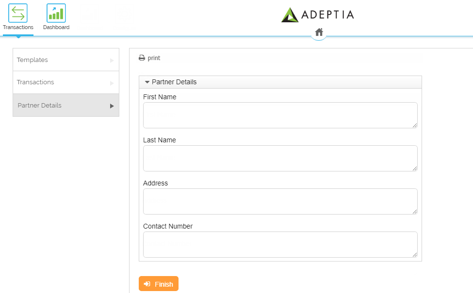Go to the home icon
The image size is (473, 293).
pyautogui.click(x=319, y=32)
